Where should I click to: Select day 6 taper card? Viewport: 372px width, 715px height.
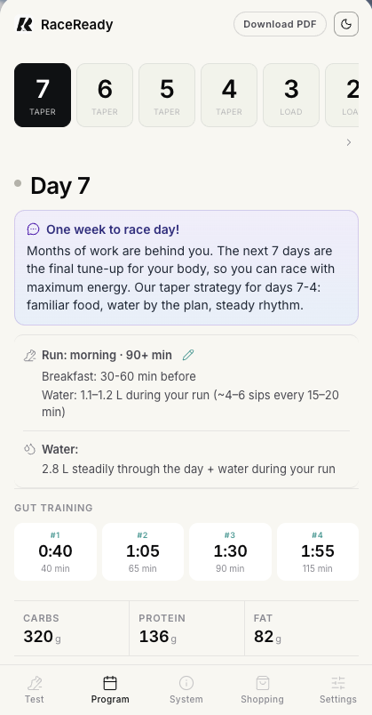[x=105, y=95]
